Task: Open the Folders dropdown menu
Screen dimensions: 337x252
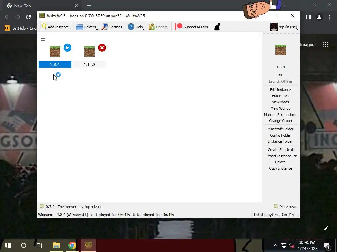Action: click(x=87, y=27)
